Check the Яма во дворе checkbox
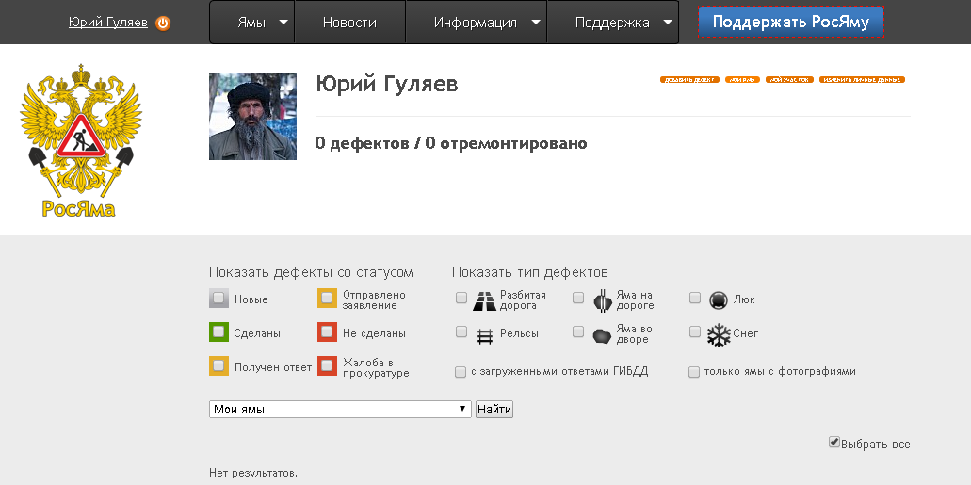 (x=577, y=332)
